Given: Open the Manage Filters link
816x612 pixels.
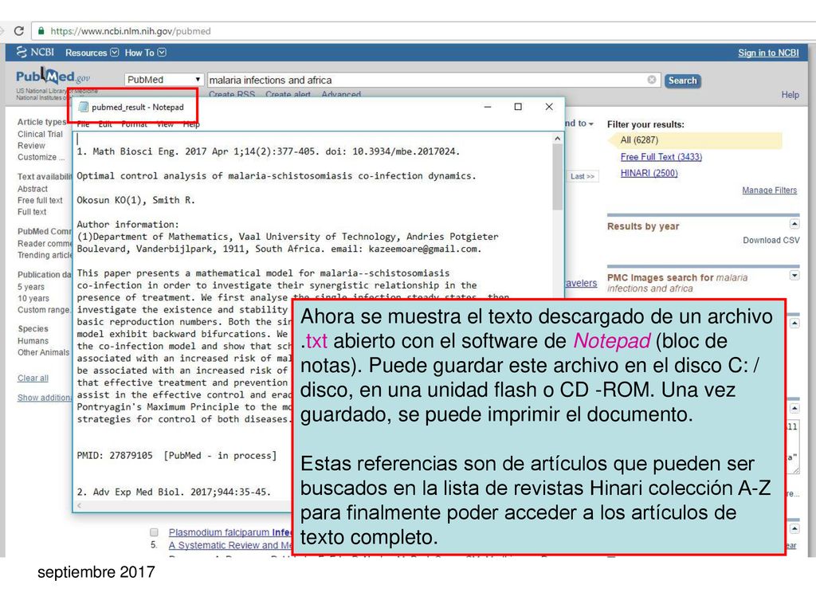Looking at the screenshot, I should (x=769, y=190).
